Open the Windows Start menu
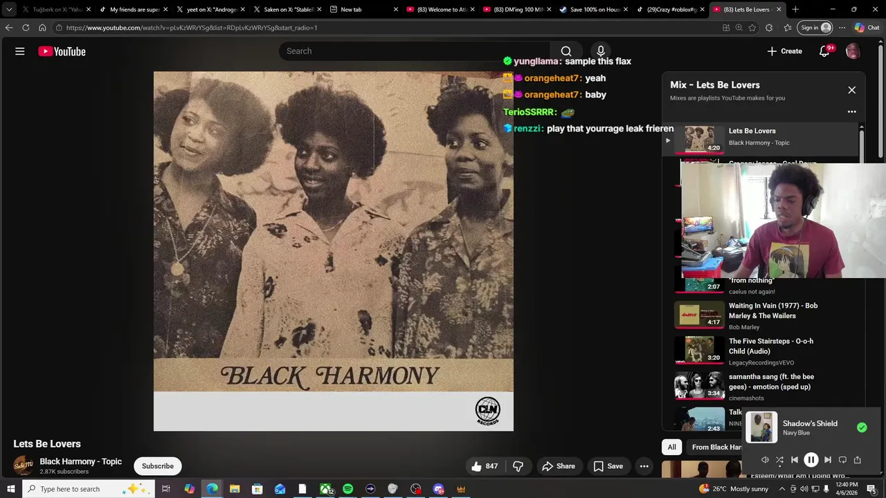Image resolution: width=886 pixels, height=498 pixels. tap(10, 489)
